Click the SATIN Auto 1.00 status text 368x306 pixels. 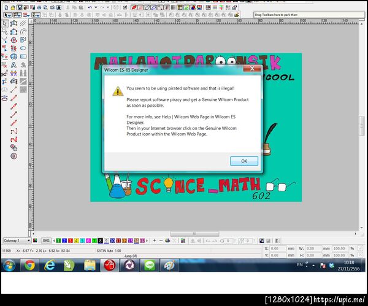[x=109, y=251]
